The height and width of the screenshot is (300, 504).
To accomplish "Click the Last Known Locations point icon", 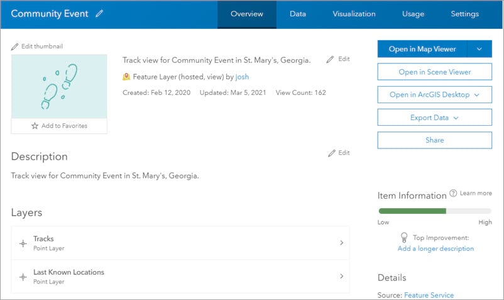I will pos(23,277).
